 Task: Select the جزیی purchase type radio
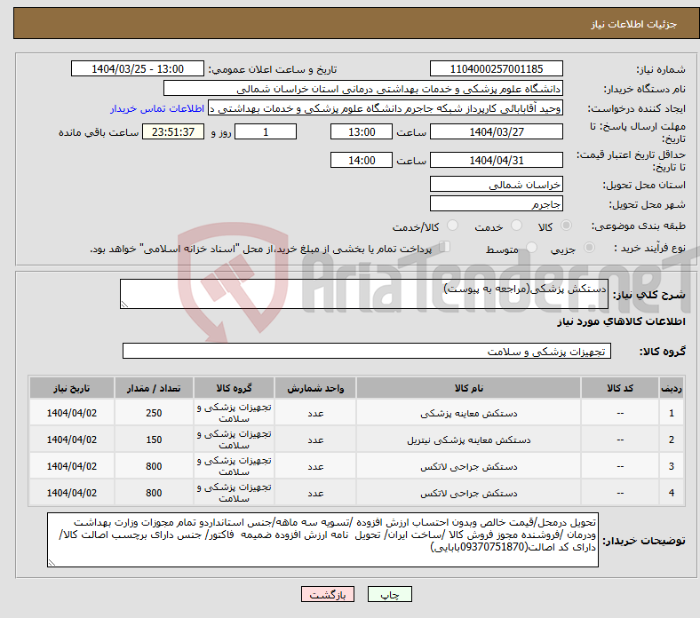pos(589,248)
